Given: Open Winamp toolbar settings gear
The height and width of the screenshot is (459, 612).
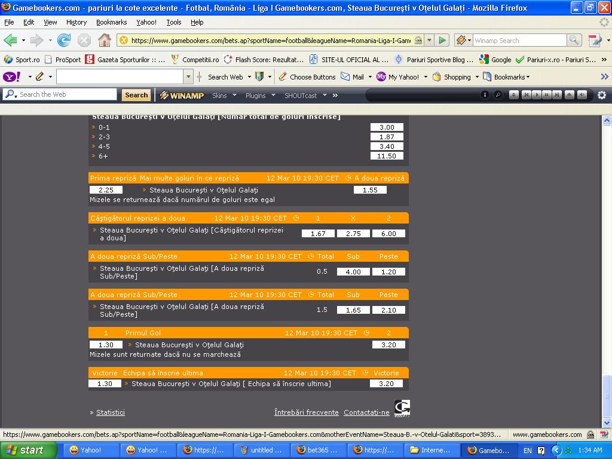Looking at the screenshot, I should (x=602, y=95).
